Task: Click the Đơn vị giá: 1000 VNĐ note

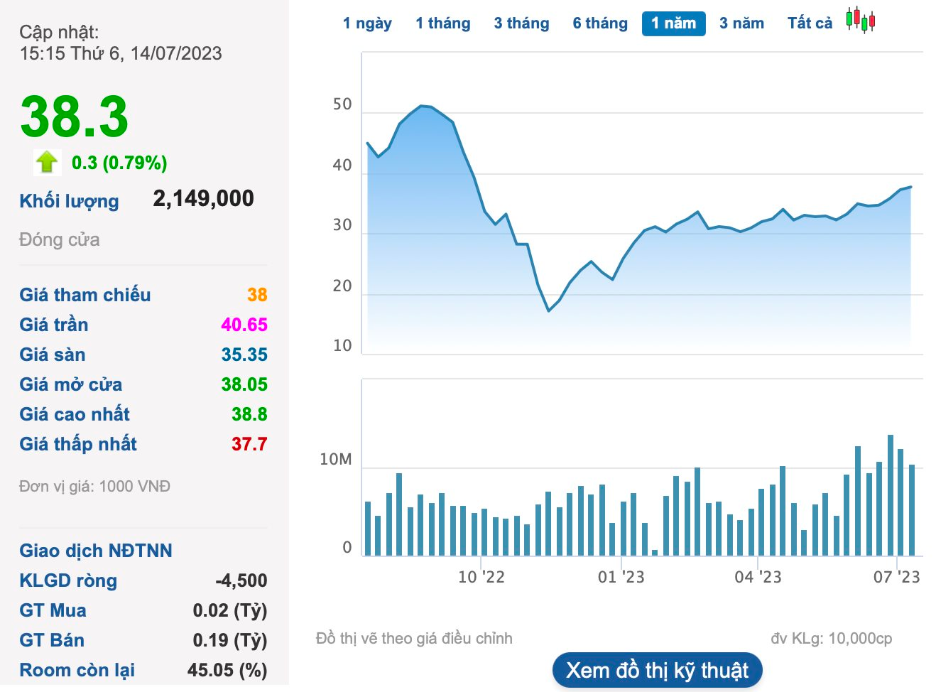Action: [x=95, y=487]
